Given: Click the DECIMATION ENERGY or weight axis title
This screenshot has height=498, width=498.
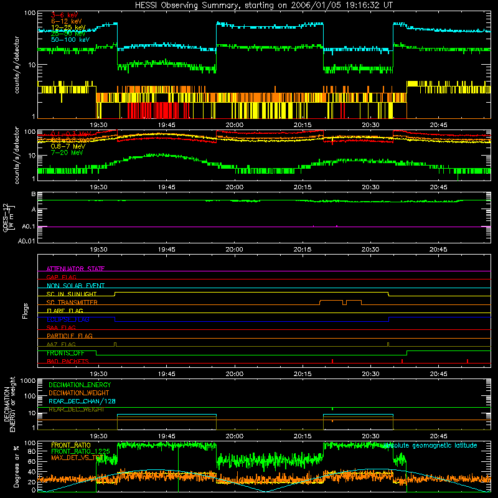Looking at the screenshot, I should point(9,404).
